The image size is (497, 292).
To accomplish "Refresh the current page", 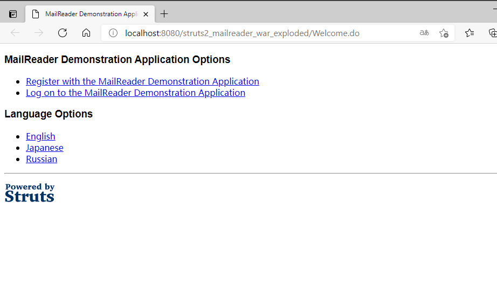I will click(63, 33).
